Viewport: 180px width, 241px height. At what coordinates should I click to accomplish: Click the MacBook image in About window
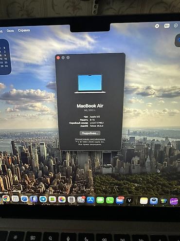[x=90, y=84]
